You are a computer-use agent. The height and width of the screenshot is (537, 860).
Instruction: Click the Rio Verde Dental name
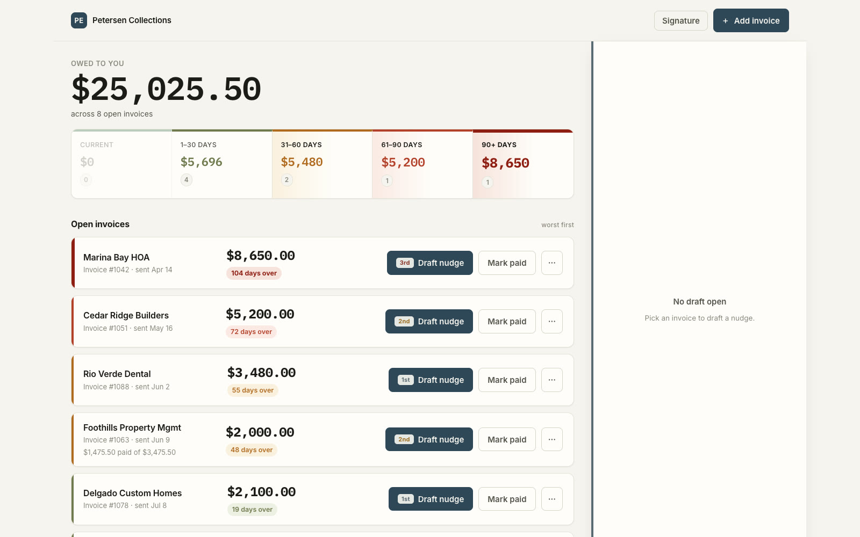point(117,374)
